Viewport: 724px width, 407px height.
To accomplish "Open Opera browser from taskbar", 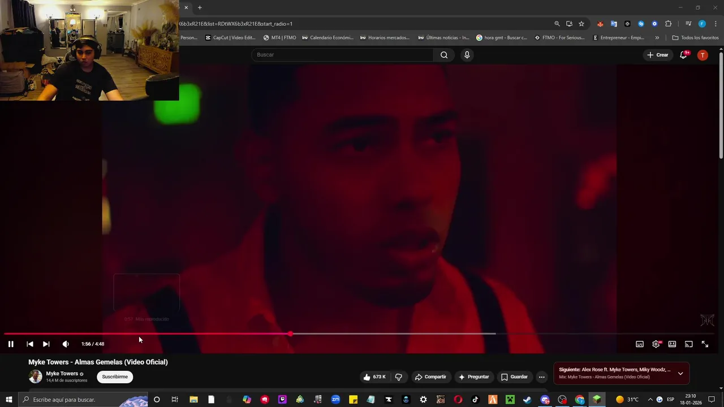I will (458, 400).
